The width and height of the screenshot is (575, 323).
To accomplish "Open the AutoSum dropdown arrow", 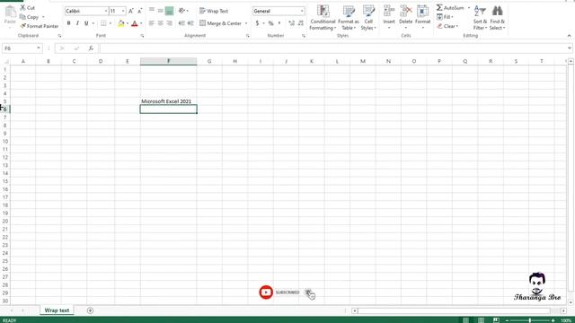I will (469, 8).
